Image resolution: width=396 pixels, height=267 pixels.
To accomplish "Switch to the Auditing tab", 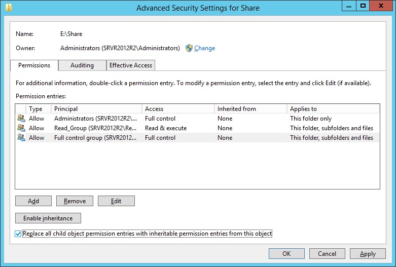I will (82, 65).
